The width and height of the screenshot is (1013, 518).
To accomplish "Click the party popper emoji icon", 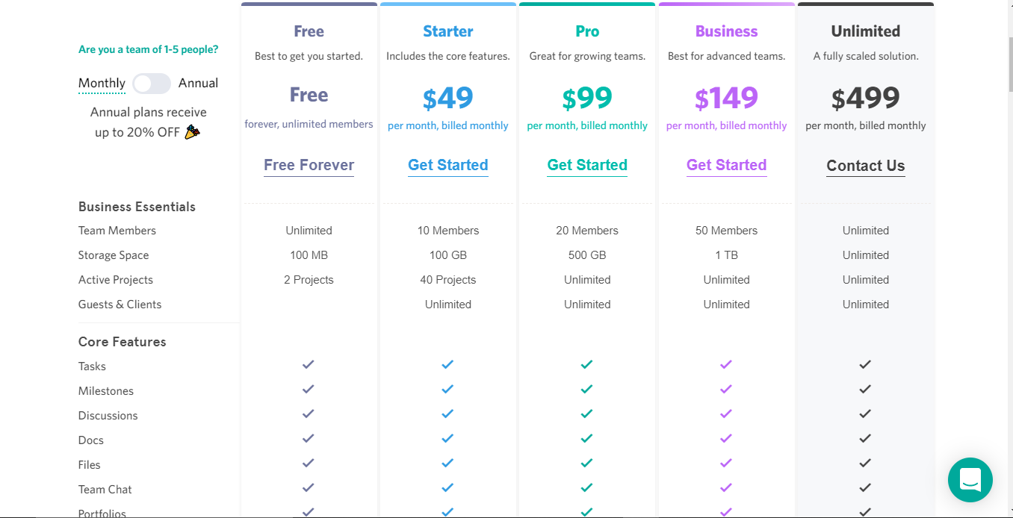I will 192,132.
